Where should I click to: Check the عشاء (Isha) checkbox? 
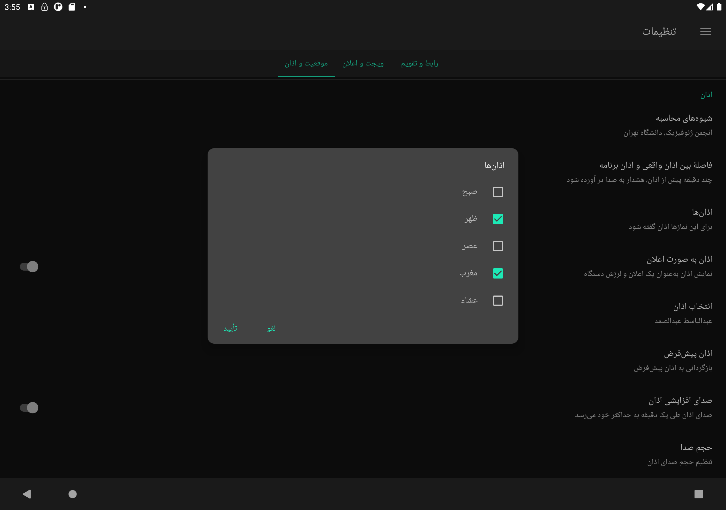point(498,301)
